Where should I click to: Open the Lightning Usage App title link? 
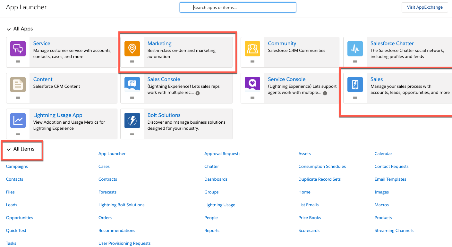[x=58, y=115]
